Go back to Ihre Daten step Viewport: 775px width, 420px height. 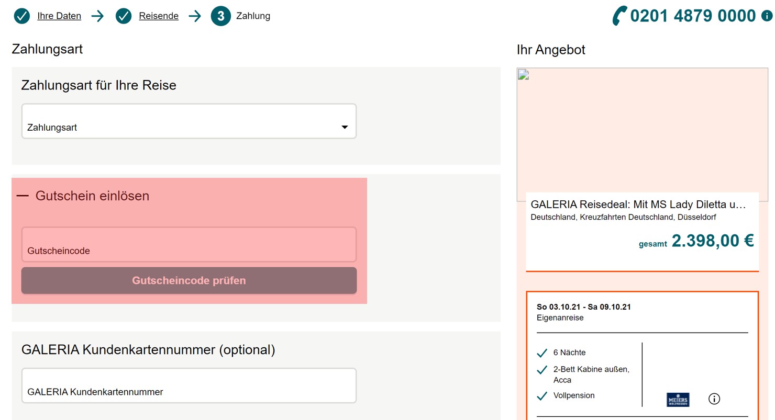59,16
